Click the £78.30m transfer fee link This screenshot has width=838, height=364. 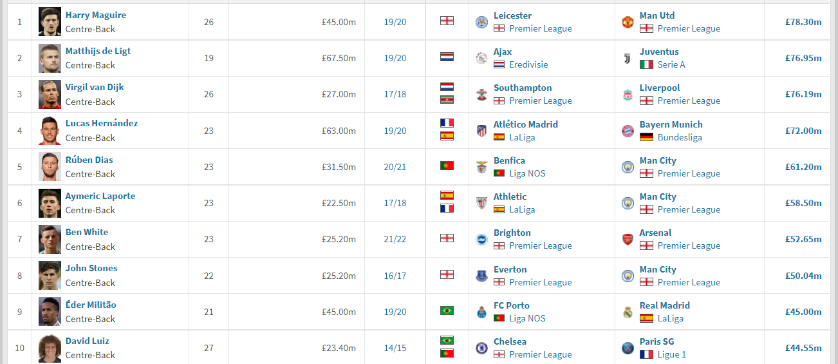pos(803,22)
